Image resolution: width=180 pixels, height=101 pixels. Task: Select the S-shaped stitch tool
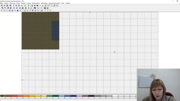[20, 11]
